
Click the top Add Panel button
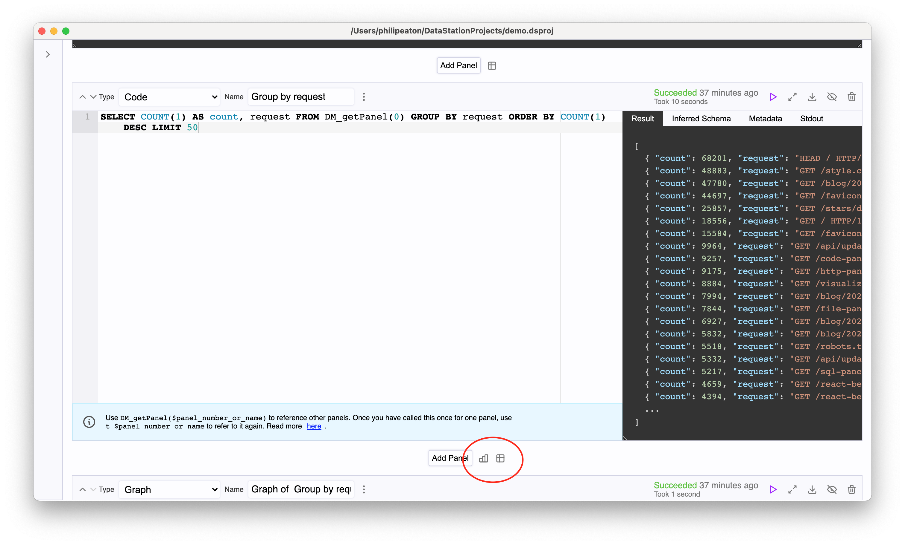[x=458, y=65]
